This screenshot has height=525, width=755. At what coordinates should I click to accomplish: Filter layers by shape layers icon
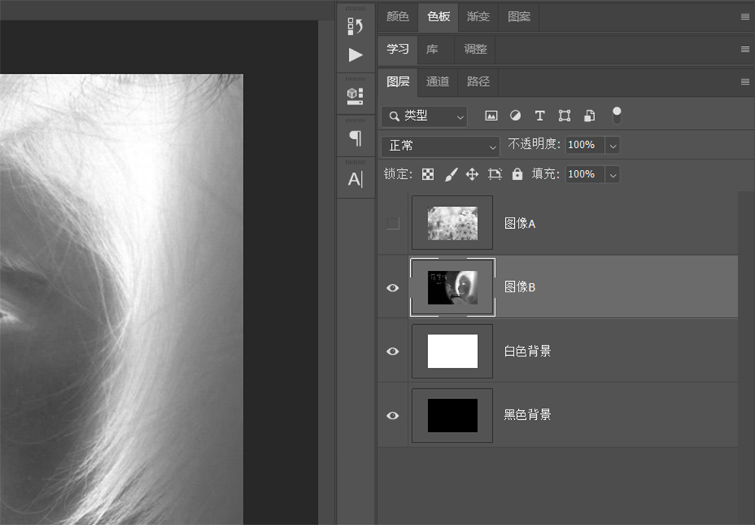click(564, 116)
